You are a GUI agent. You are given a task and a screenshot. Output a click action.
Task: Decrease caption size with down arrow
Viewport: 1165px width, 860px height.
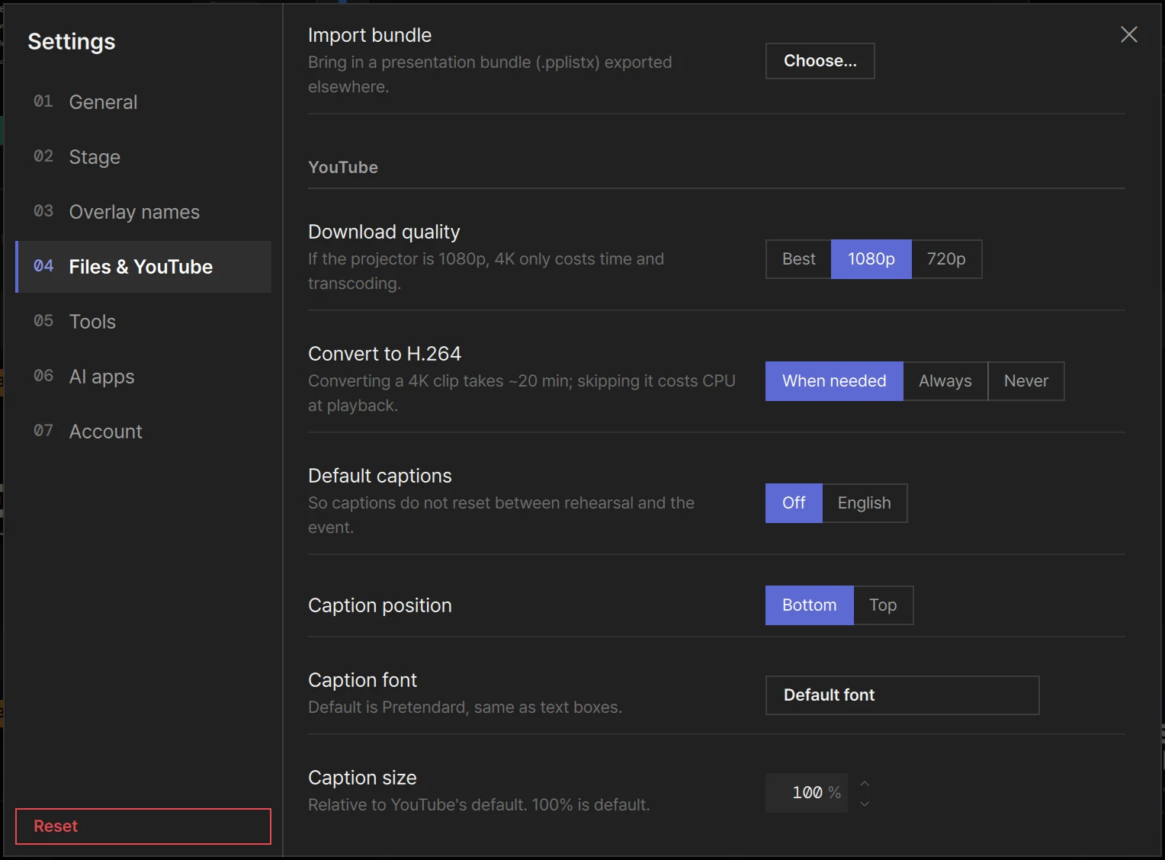coord(865,804)
